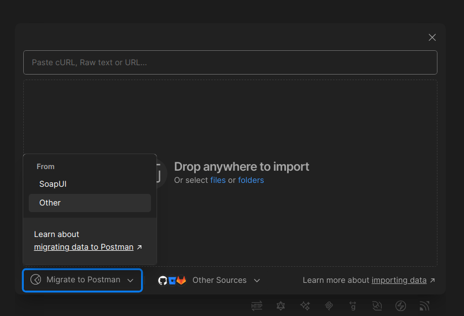This screenshot has height=316, width=464.
Task: Select the Socket.IO request icon
Action: point(400,306)
